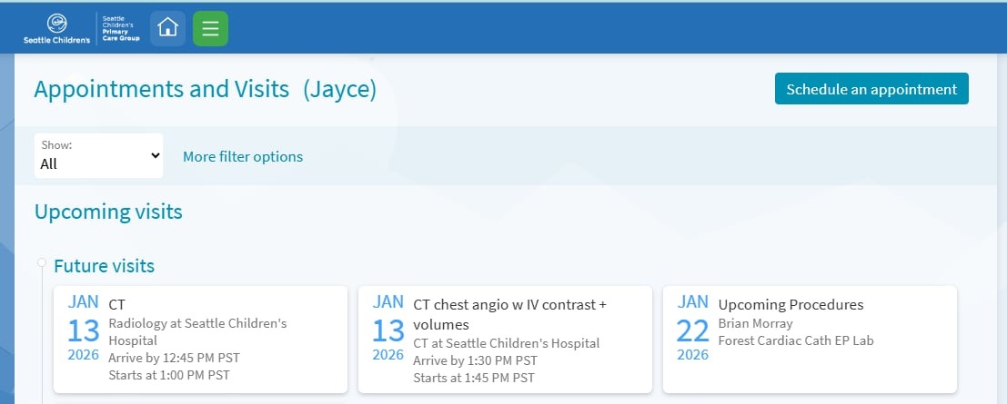
Task: Click the timeline circle beside Future visits
Action: pos(41,263)
